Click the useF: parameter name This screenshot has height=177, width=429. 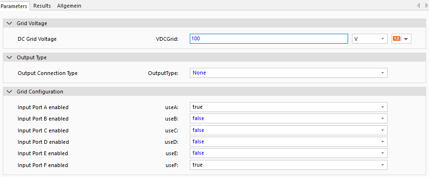[172, 165]
